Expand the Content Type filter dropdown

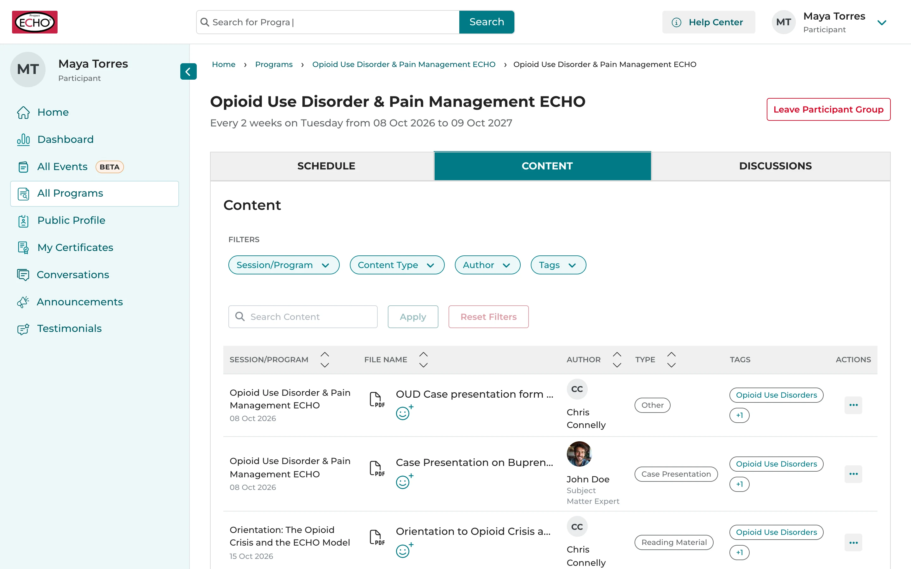(397, 265)
